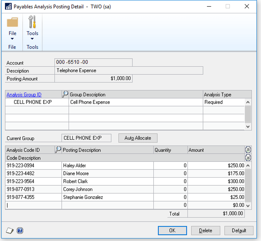Click the Analysis Group ID link

click(x=24, y=94)
